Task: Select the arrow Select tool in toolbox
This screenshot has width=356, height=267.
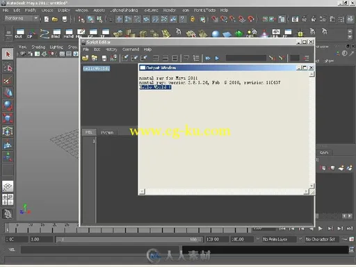Action: [8, 54]
